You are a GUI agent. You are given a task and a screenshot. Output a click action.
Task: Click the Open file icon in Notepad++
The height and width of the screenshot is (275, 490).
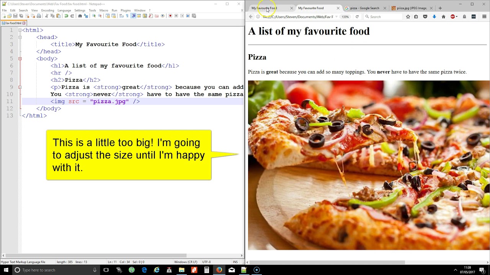click(x=9, y=16)
